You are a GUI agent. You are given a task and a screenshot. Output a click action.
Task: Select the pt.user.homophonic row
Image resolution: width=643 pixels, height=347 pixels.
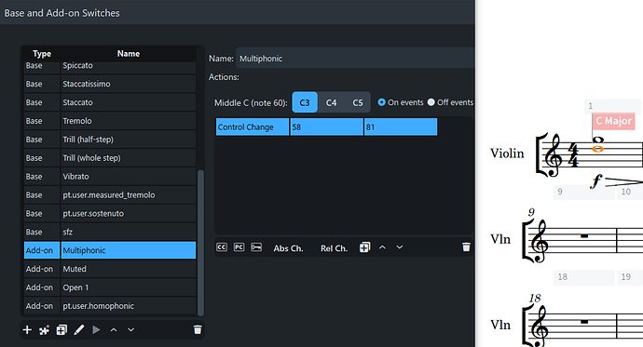pos(110,306)
